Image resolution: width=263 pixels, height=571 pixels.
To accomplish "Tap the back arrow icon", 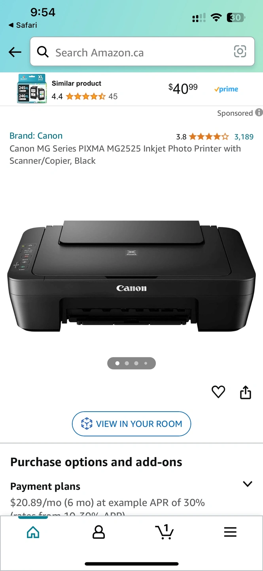I will click(15, 52).
